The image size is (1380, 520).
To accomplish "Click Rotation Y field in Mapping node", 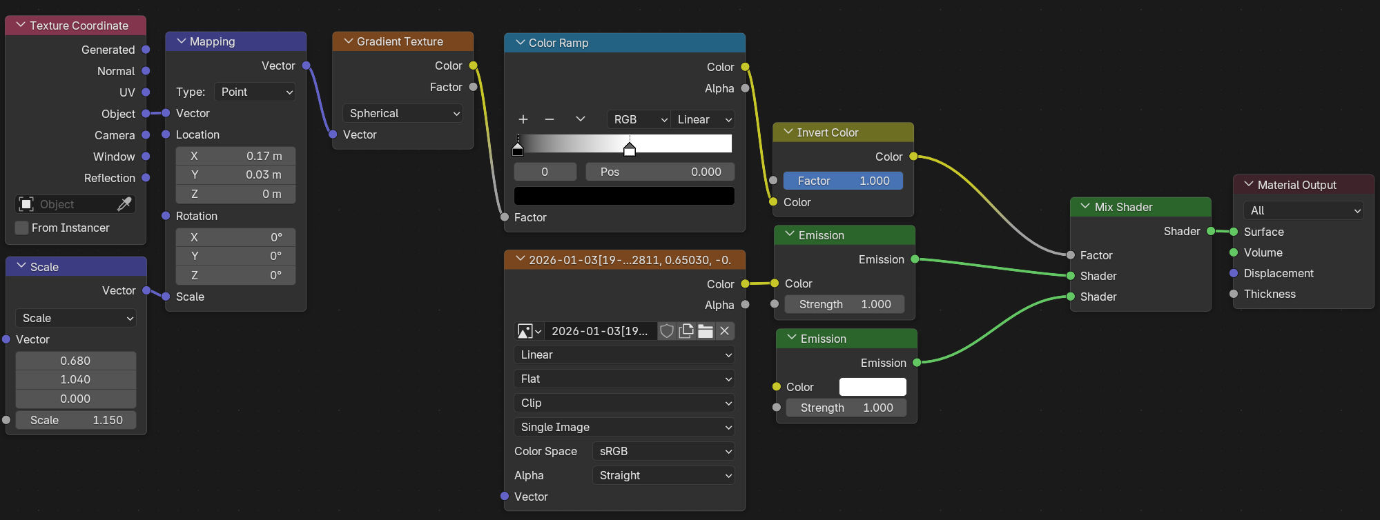I will [235, 256].
